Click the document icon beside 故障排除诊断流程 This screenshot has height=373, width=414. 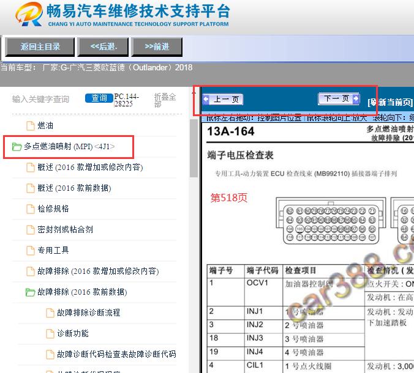50,313
